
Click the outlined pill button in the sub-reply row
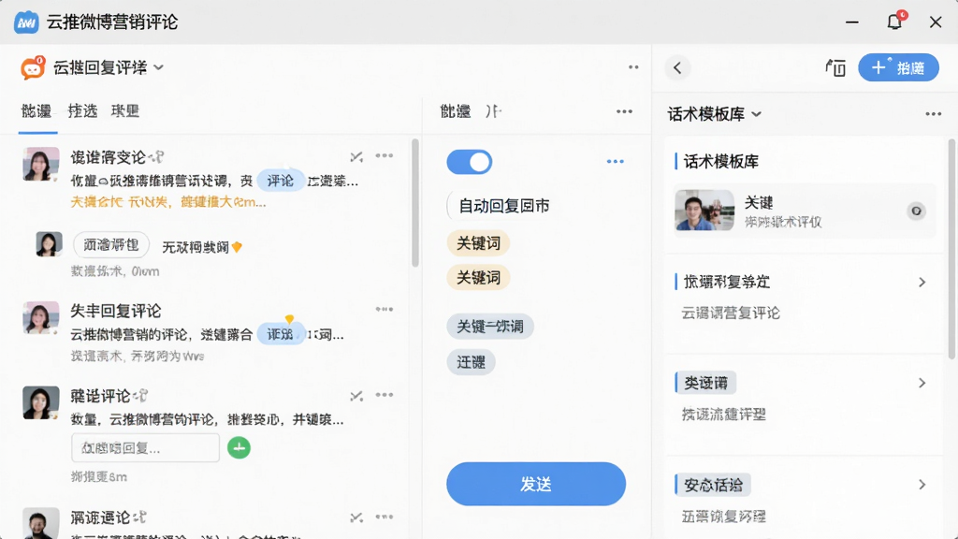(111, 245)
